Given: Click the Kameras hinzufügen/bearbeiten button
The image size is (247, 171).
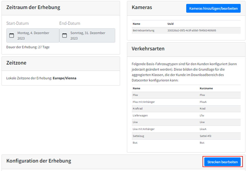Looking at the screenshot, I should pos(214,8).
